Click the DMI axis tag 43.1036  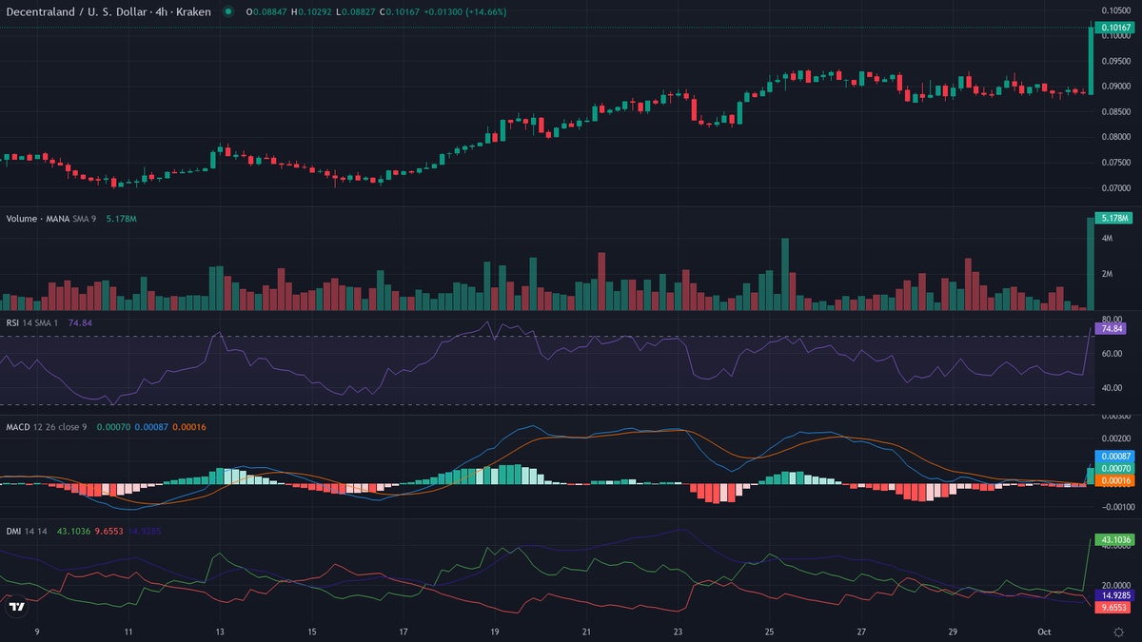(x=1116, y=539)
